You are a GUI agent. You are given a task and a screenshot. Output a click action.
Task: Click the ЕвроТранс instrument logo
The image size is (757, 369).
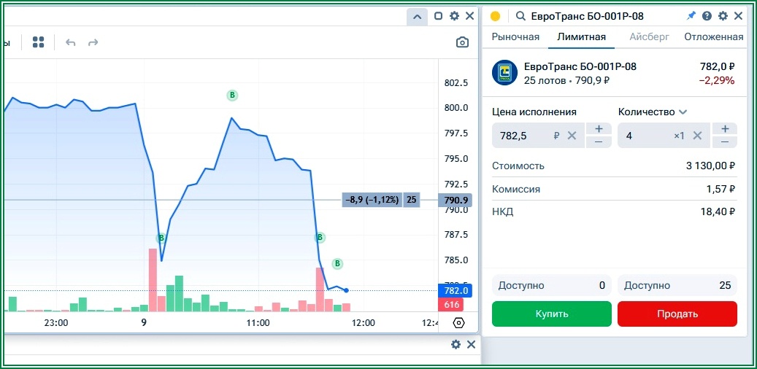click(x=504, y=73)
